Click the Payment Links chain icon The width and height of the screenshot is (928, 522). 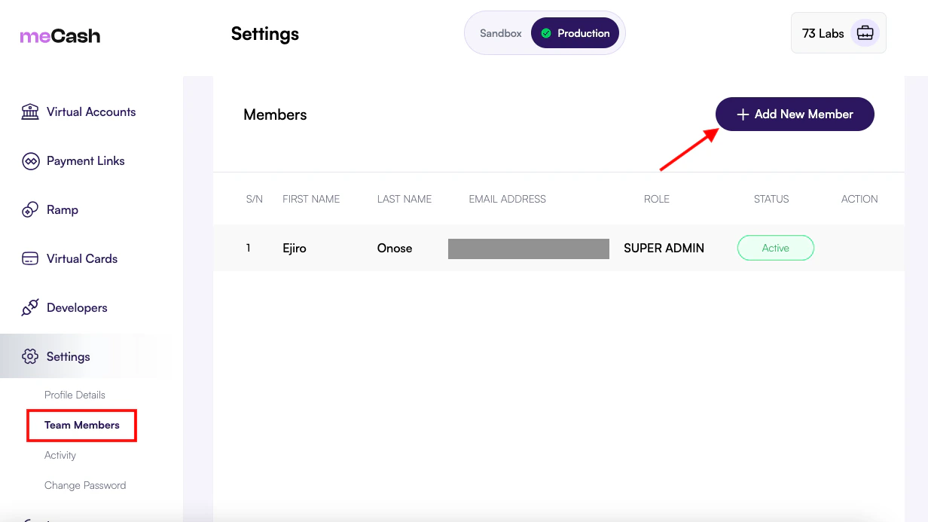click(x=29, y=160)
